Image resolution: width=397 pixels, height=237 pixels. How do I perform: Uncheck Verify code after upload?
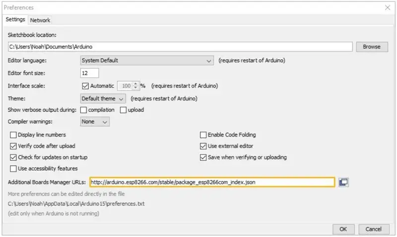pyautogui.click(x=13, y=146)
